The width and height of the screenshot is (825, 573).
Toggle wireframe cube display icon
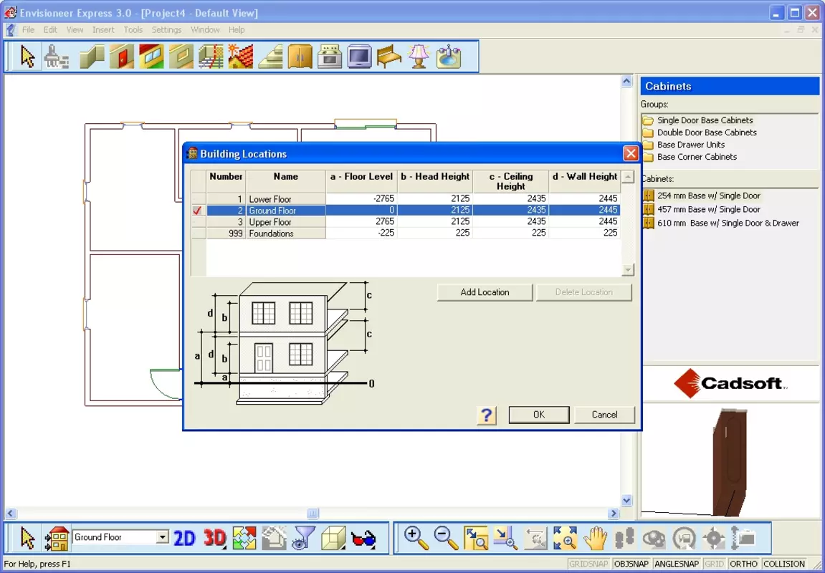coord(333,539)
